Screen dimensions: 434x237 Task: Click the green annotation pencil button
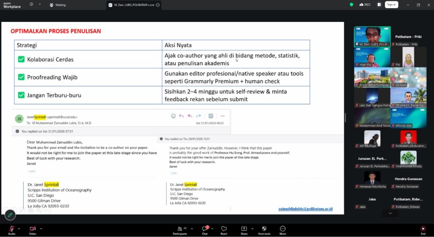point(10,215)
